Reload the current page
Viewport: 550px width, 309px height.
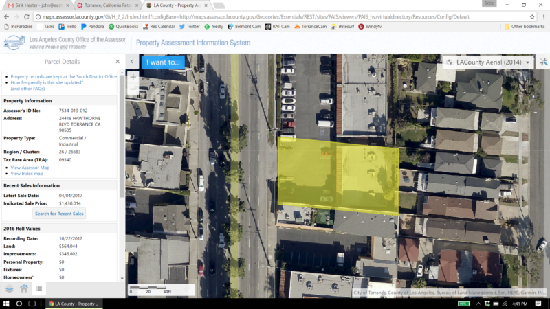pos(27,16)
